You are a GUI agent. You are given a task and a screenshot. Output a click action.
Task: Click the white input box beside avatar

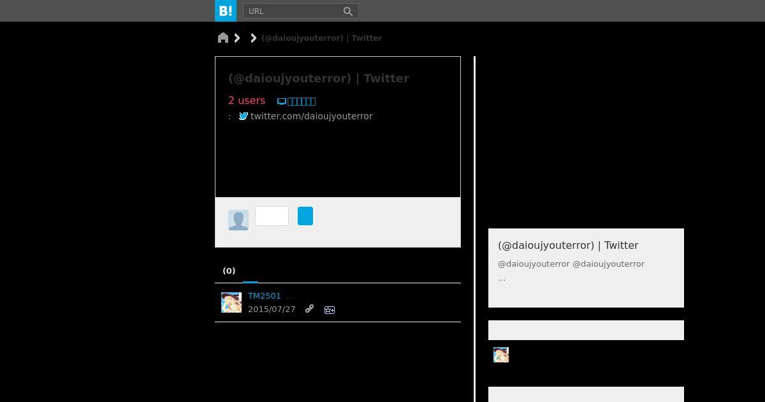[272, 216]
